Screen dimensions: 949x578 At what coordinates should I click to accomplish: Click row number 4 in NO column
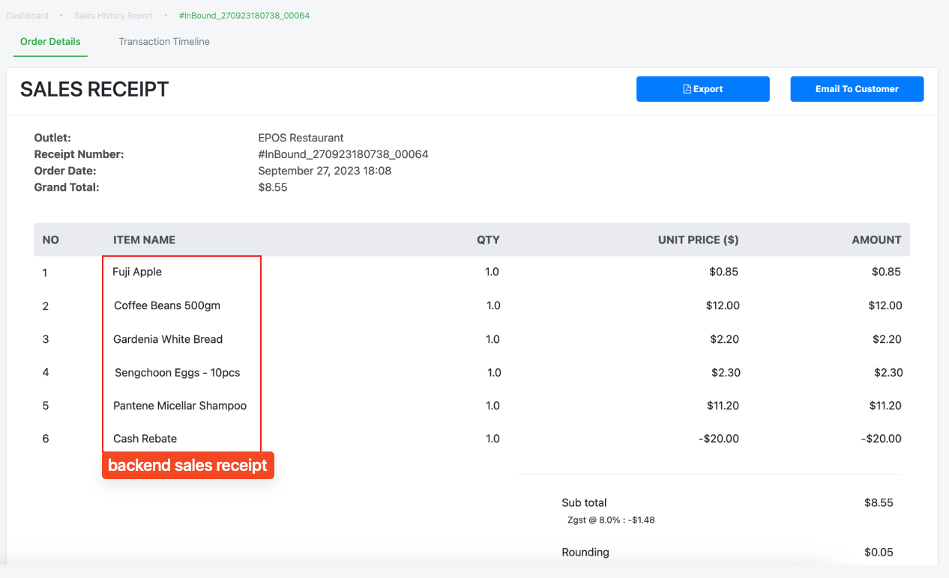pyautogui.click(x=46, y=373)
